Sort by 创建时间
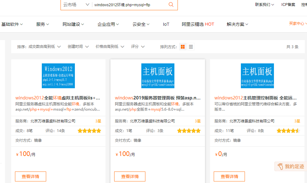The image size is (307, 183). [78, 47]
